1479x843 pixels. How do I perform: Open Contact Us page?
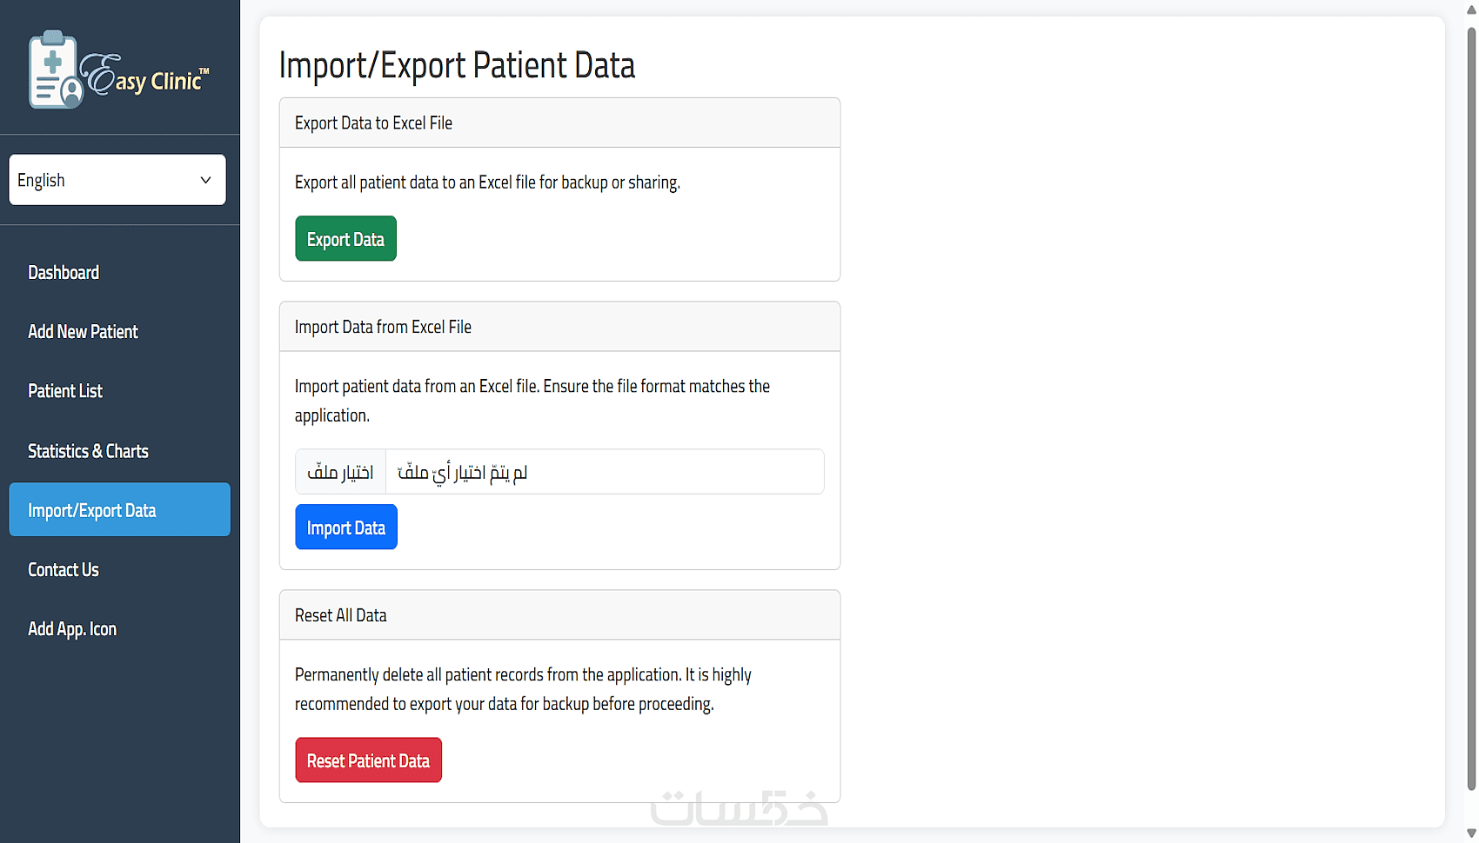[64, 569]
